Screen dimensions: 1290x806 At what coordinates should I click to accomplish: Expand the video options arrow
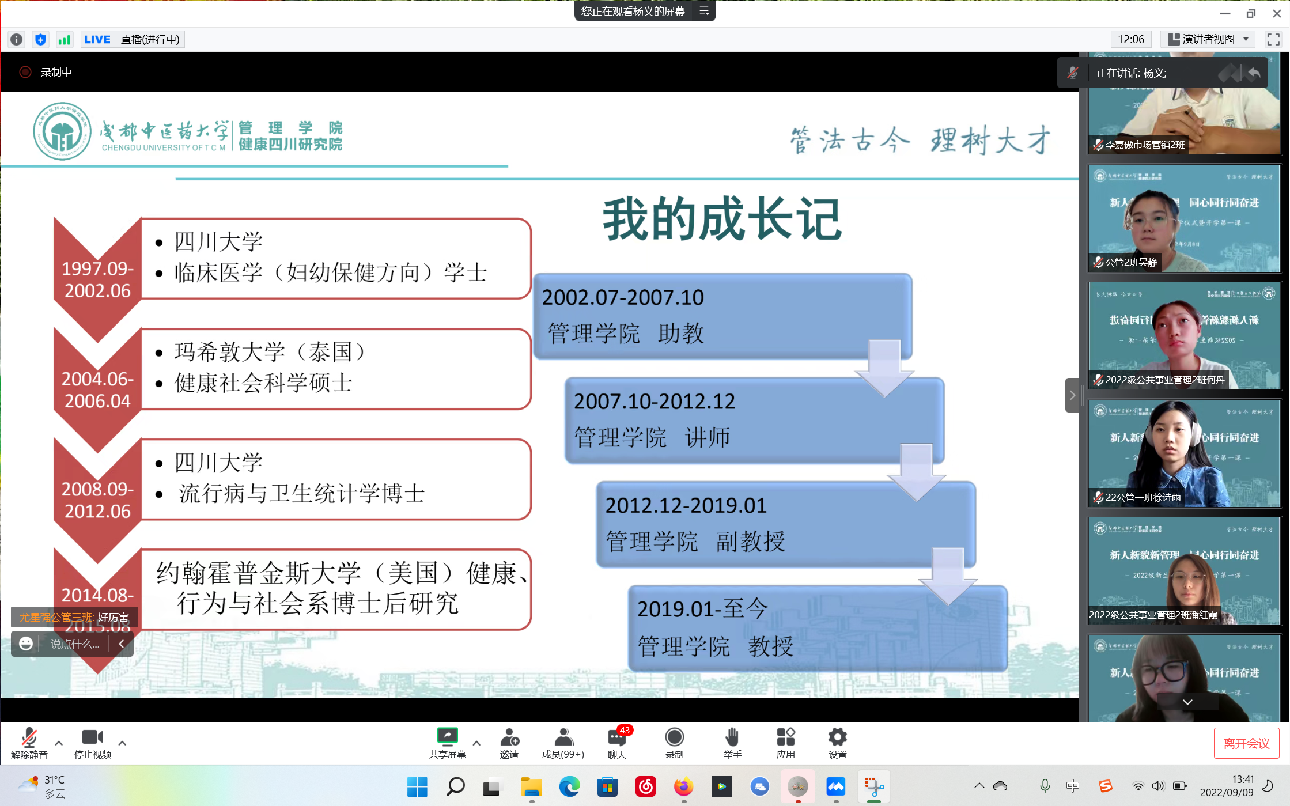122,743
